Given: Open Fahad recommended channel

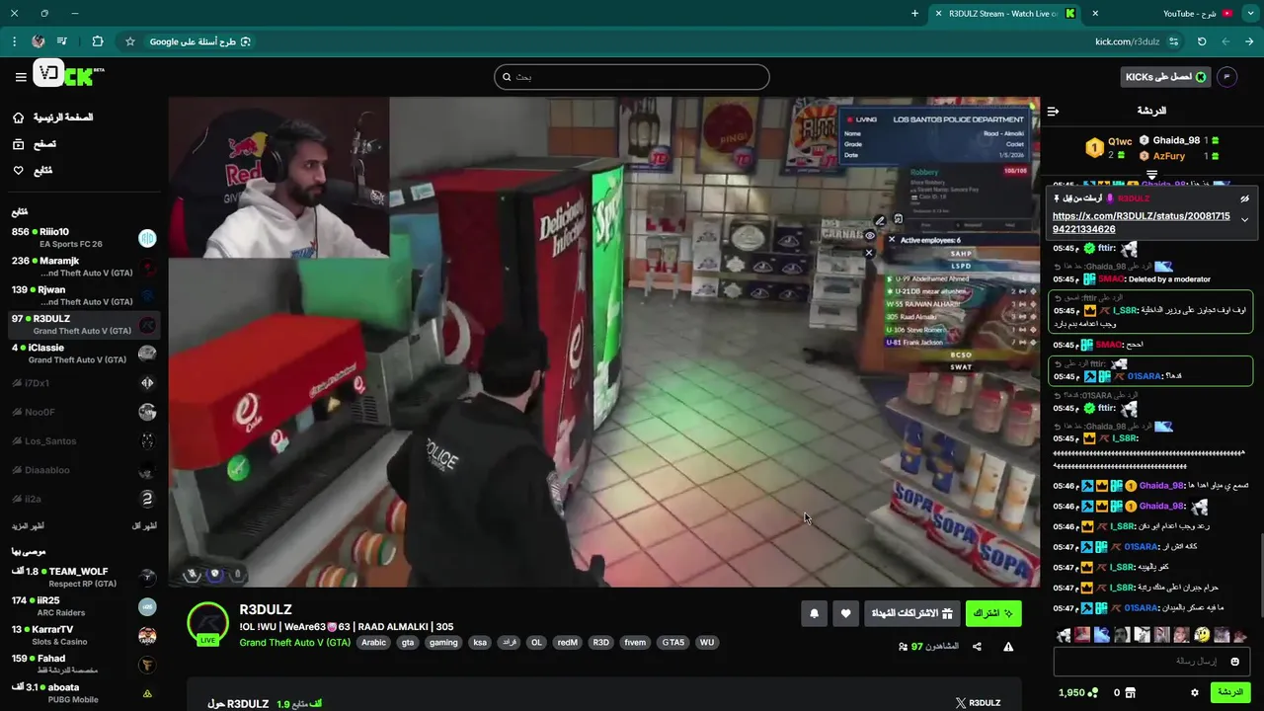Looking at the screenshot, I should [x=84, y=665].
